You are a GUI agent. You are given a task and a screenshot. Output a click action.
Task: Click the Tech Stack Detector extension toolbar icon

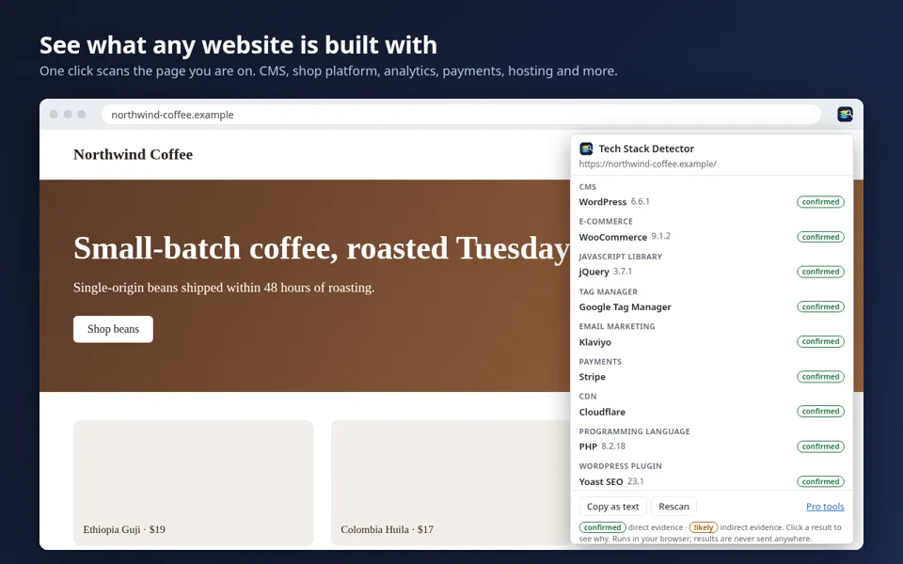pos(845,115)
